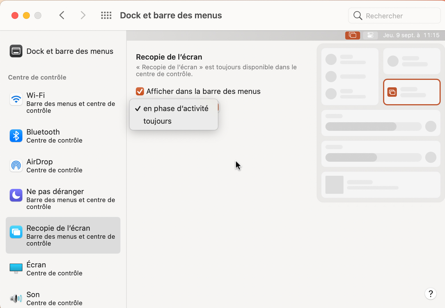Go back with the left chevron
Screen dimensions: 445x308
click(x=62, y=15)
